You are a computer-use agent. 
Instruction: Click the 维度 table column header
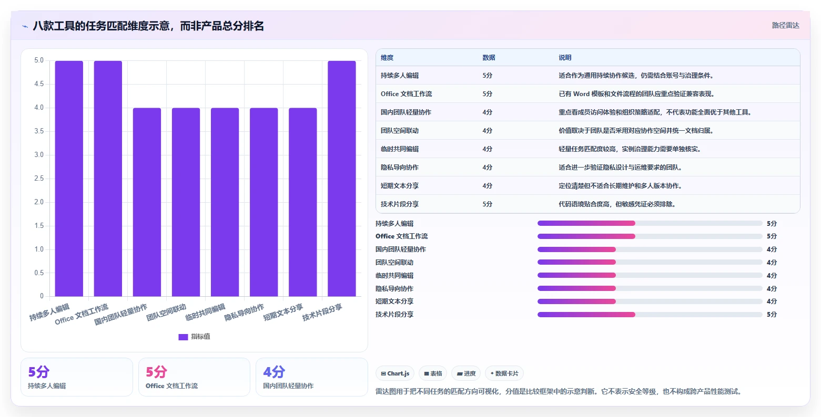click(x=387, y=58)
